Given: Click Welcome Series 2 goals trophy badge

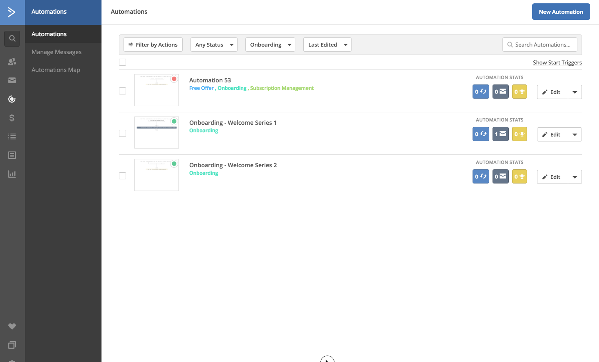Looking at the screenshot, I should [x=520, y=177].
